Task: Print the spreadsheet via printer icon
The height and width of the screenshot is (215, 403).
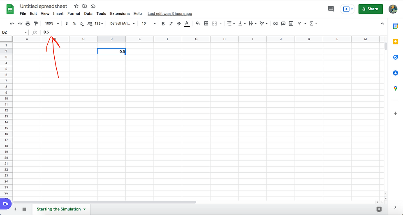Action: 28,23
